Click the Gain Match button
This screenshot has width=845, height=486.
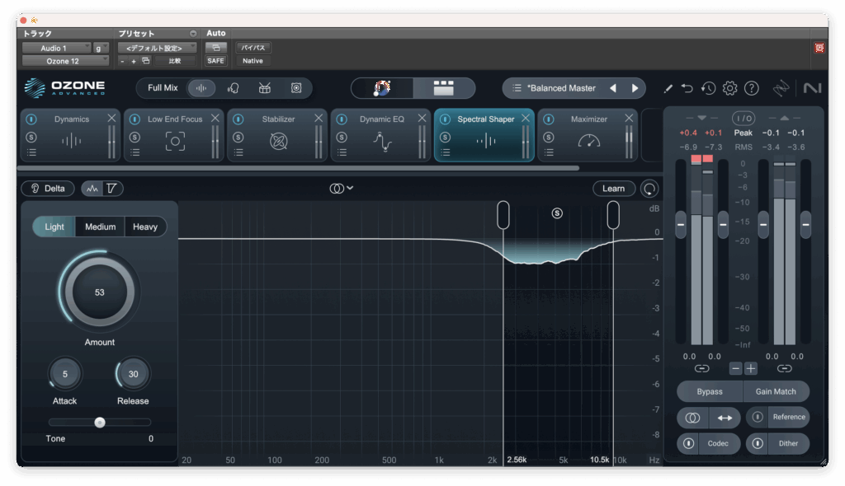[776, 391]
